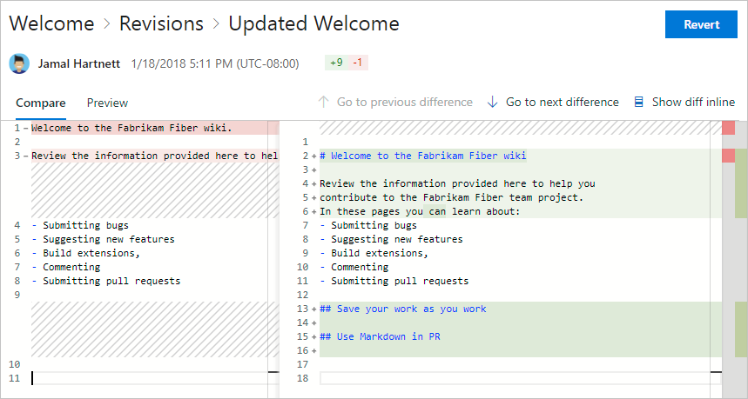Click the revision timestamp 1/18/2018 5:11 PM
Image resolution: width=748 pixels, height=399 pixels.
215,63
